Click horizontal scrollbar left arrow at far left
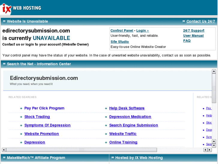 tap(4, 150)
